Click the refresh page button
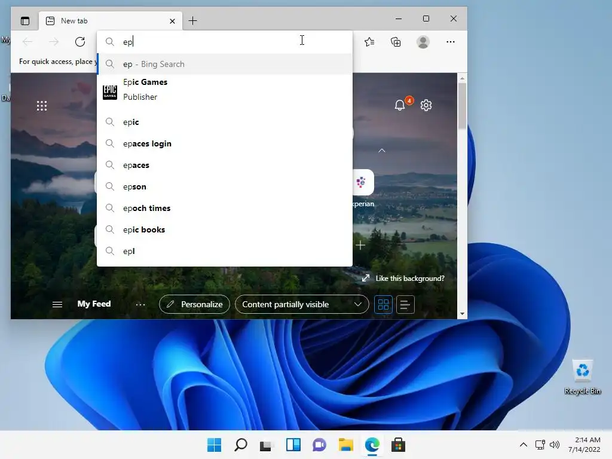Viewport: 612px width, 459px height. point(80,42)
